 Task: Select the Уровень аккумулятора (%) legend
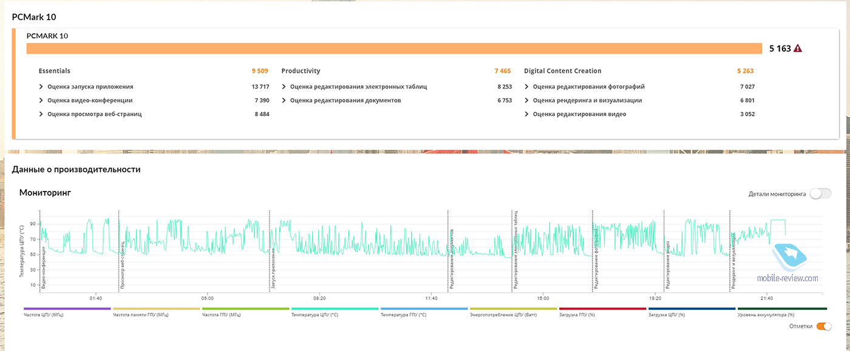click(x=782, y=312)
